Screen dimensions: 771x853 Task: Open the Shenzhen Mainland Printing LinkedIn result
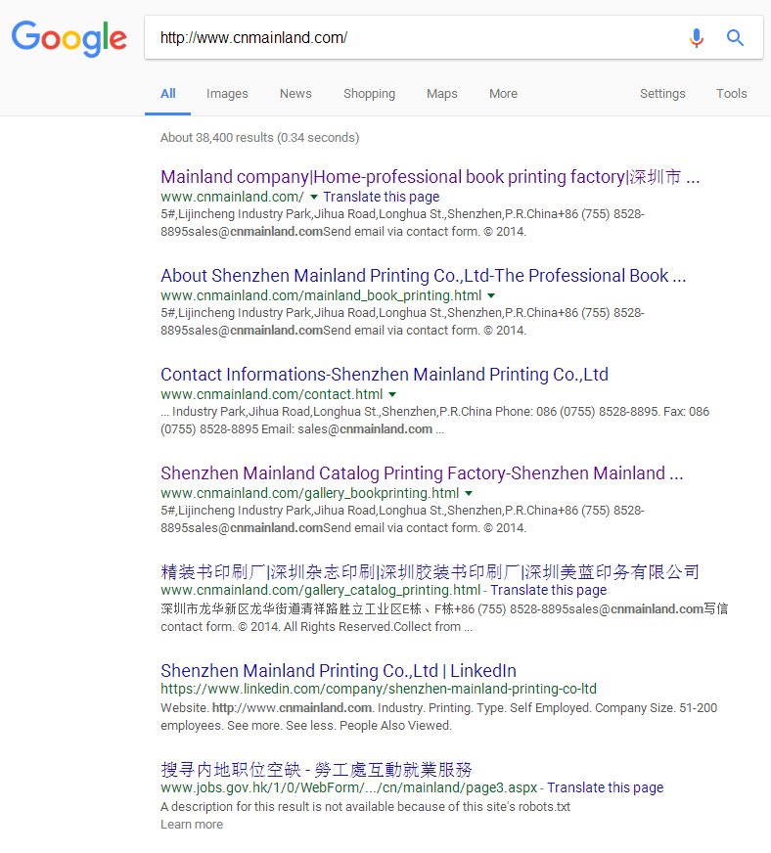(338, 671)
